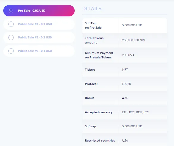
Task: Select the Public Sale #1 radio circle
Action: (x=11, y=24)
